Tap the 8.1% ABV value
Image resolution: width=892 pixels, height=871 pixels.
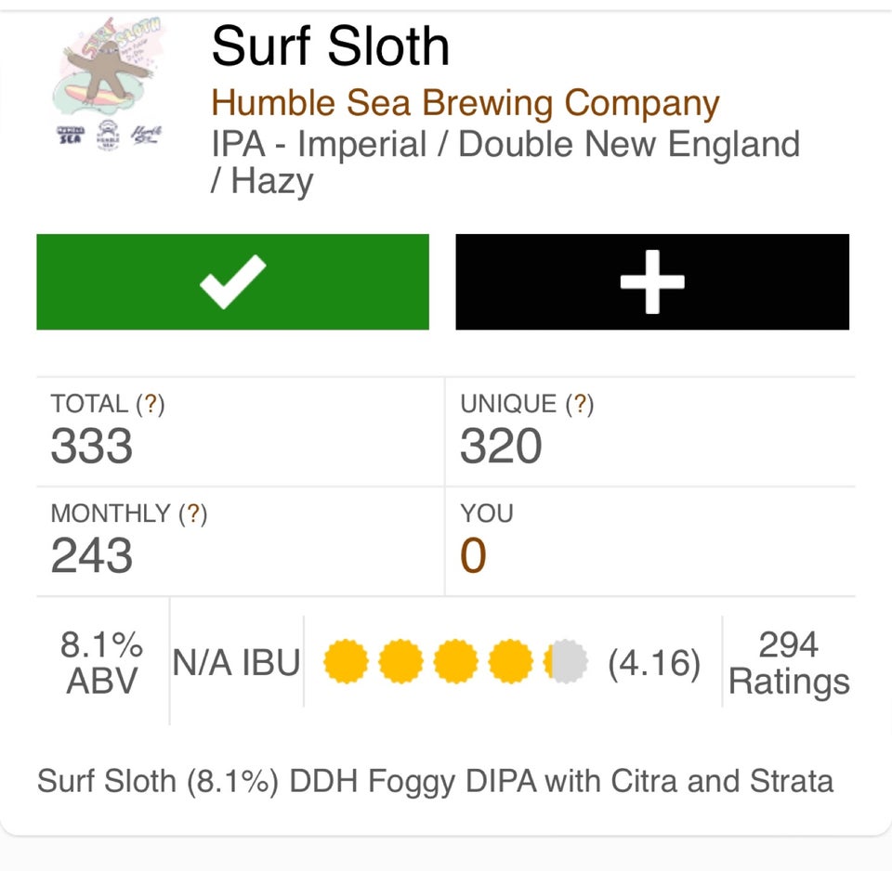(x=102, y=662)
